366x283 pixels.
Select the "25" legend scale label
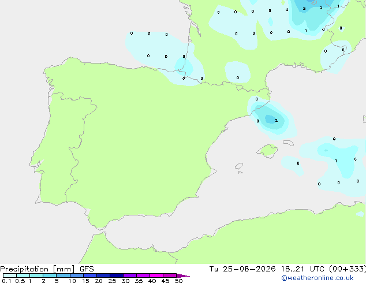[112, 281]
